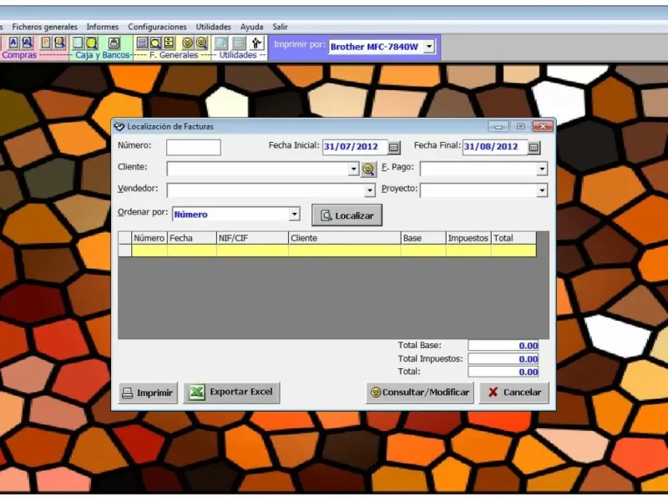
Task: Click the Caja y Bancos yellow magnifier icon
Action: [92, 43]
